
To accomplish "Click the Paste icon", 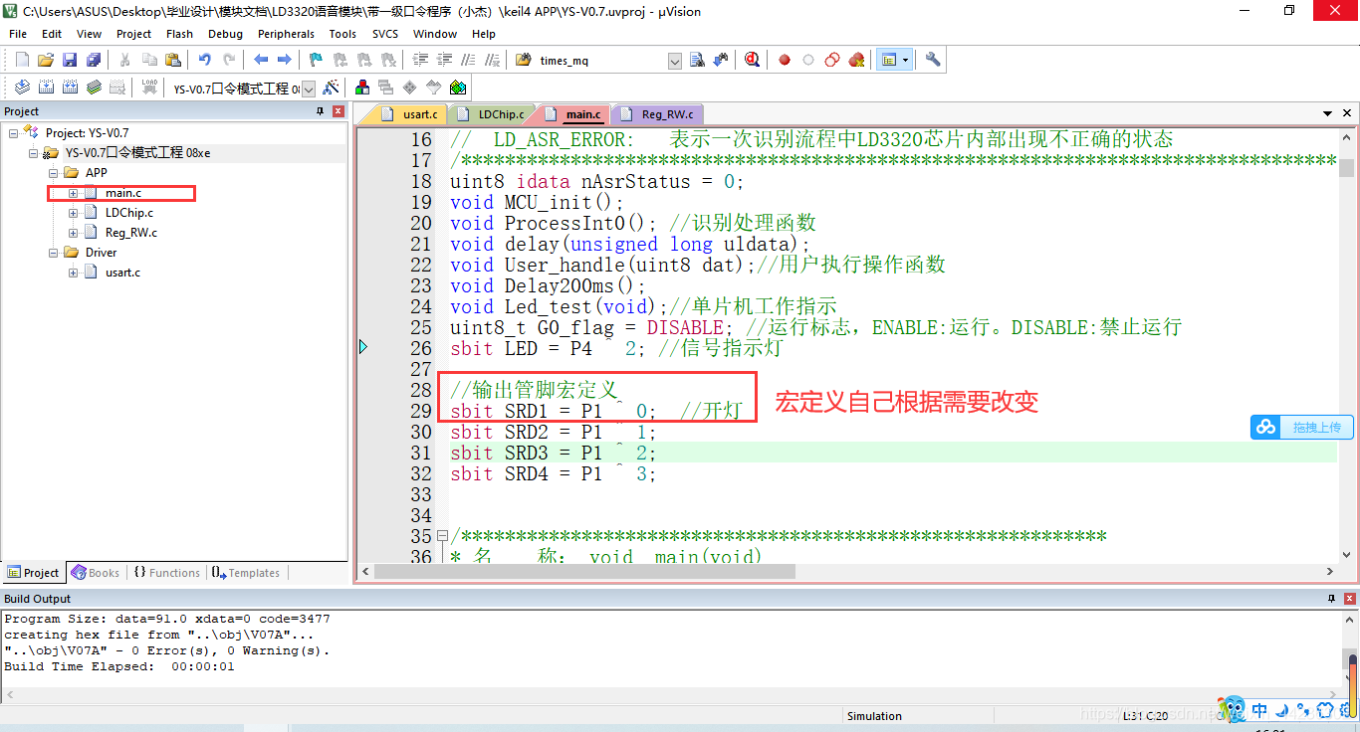I will (172, 60).
